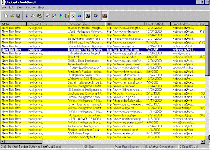Select the Intelligence Resource Prog row title

(85, 115)
